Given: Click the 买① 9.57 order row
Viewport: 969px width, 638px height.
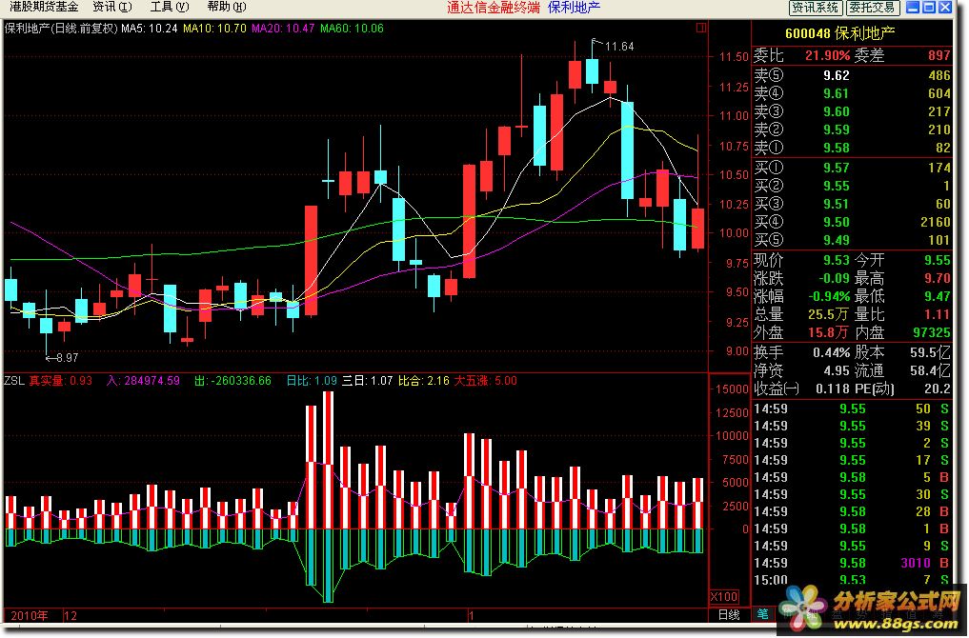Looking at the screenshot, I should (852, 168).
